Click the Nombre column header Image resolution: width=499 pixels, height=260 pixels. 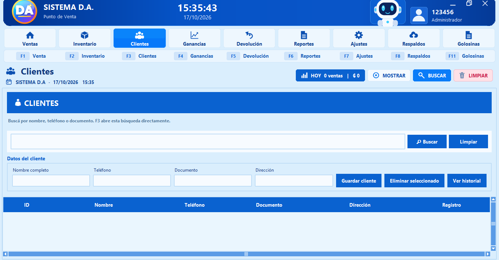pos(104,205)
